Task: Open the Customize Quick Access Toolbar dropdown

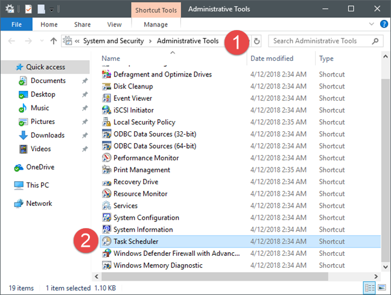Action: 52,10
